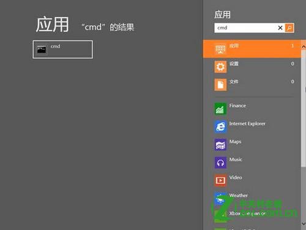Search within Xbox Companion label
The image size is (306, 230).
tap(247, 213)
